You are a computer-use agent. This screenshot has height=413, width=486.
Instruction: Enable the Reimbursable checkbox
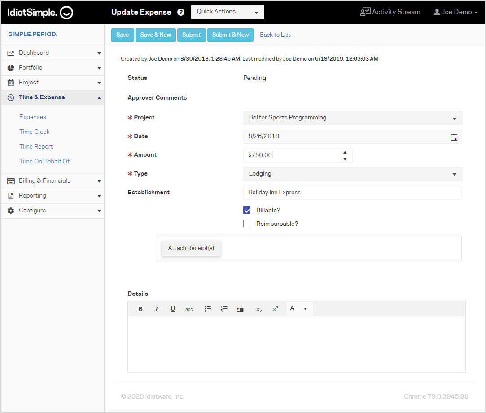pos(247,224)
